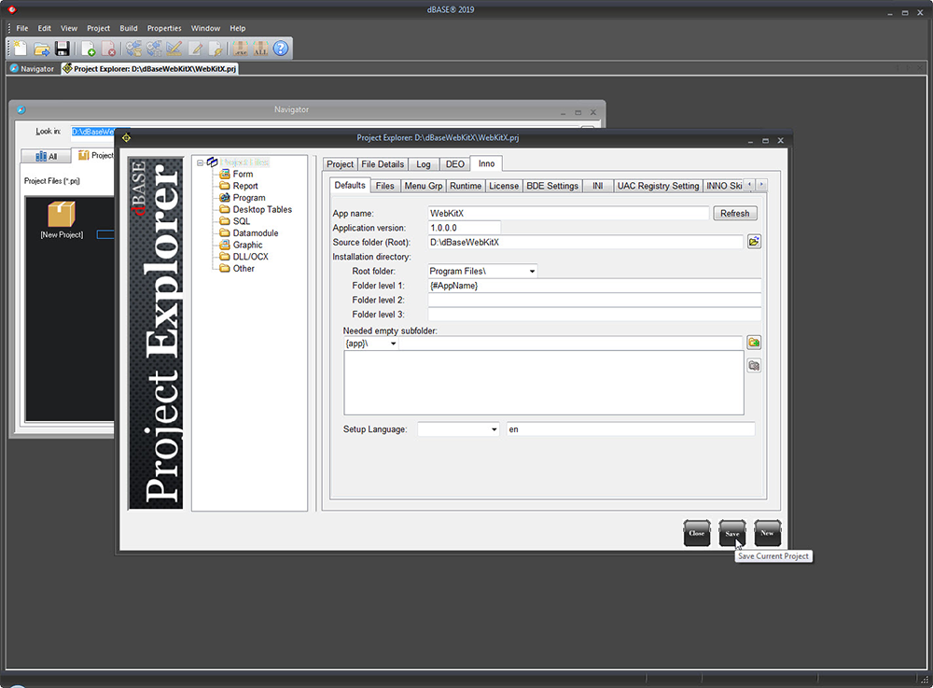933x688 pixels.
Task: Open the INI sub-tab
Action: coord(597,186)
